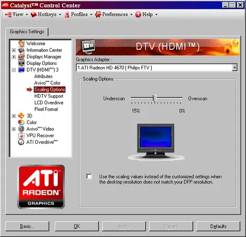Click the Display Options icon

[x=21, y=63]
